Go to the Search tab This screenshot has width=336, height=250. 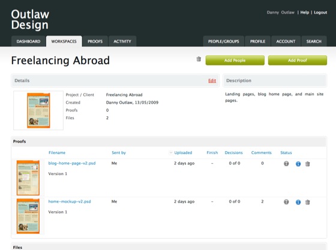click(x=314, y=41)
